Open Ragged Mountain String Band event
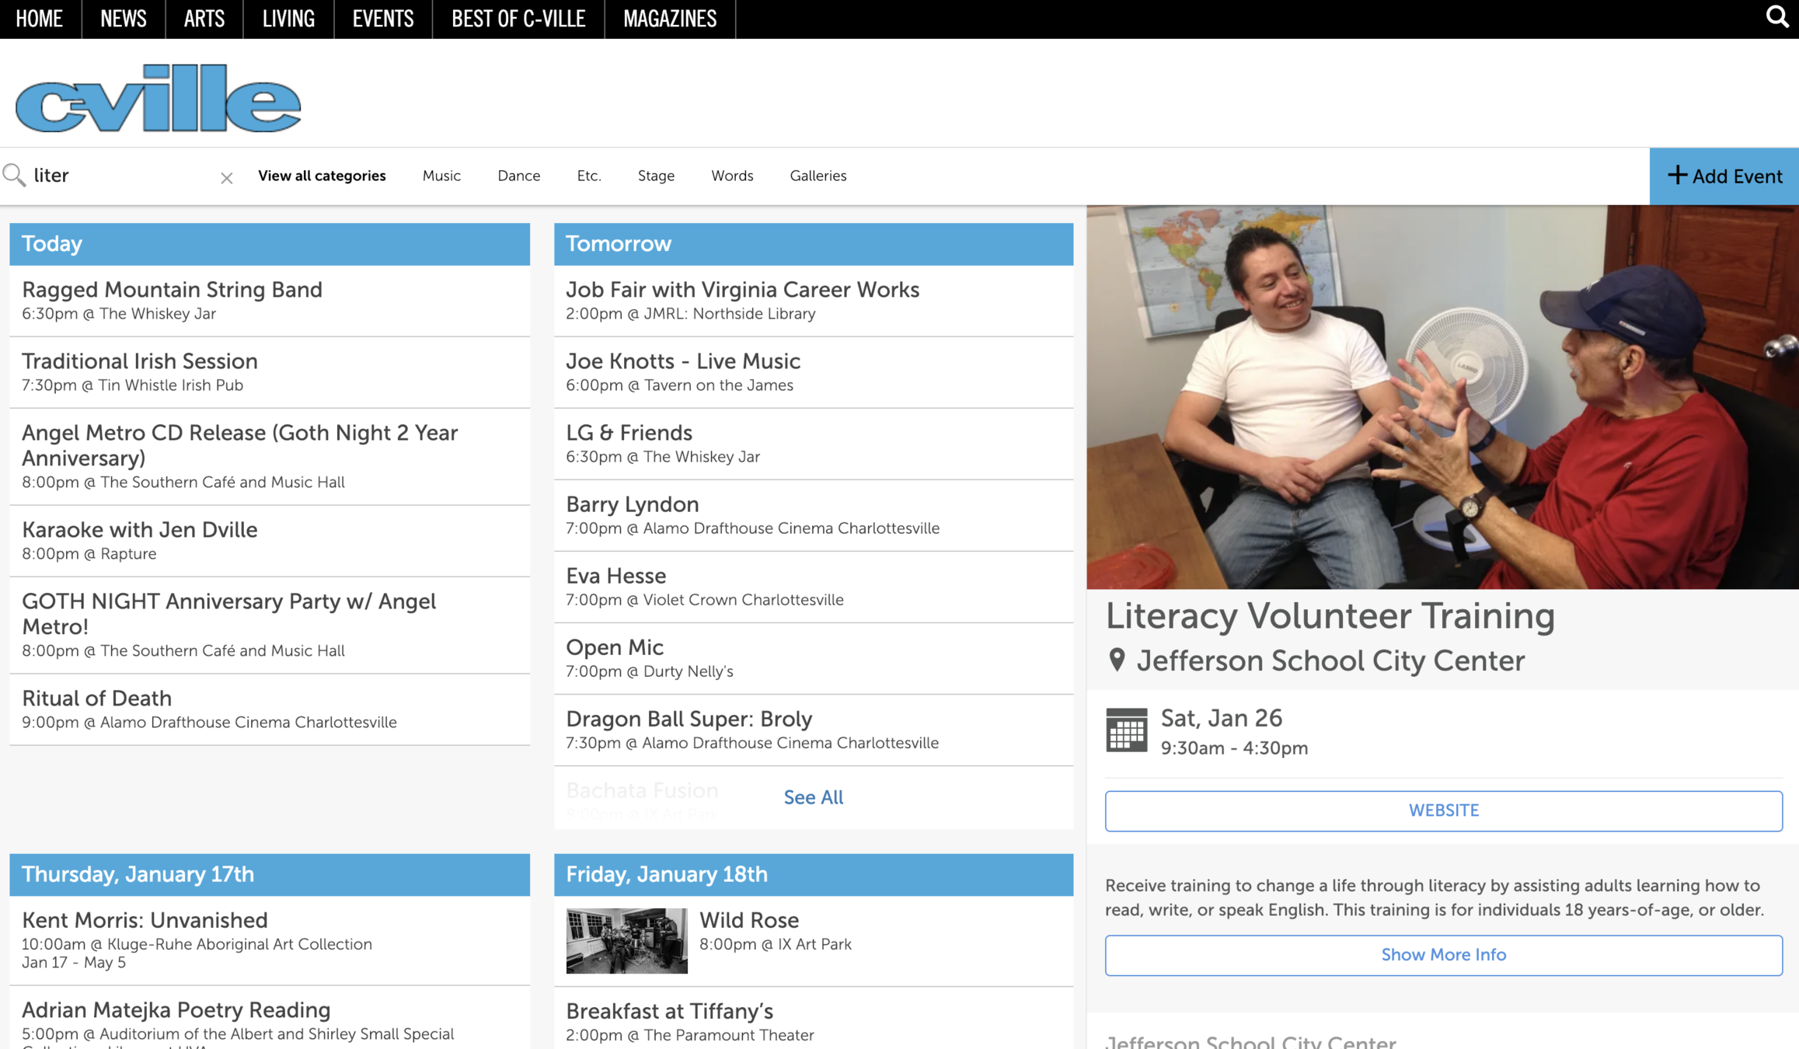 coord(172,290)
